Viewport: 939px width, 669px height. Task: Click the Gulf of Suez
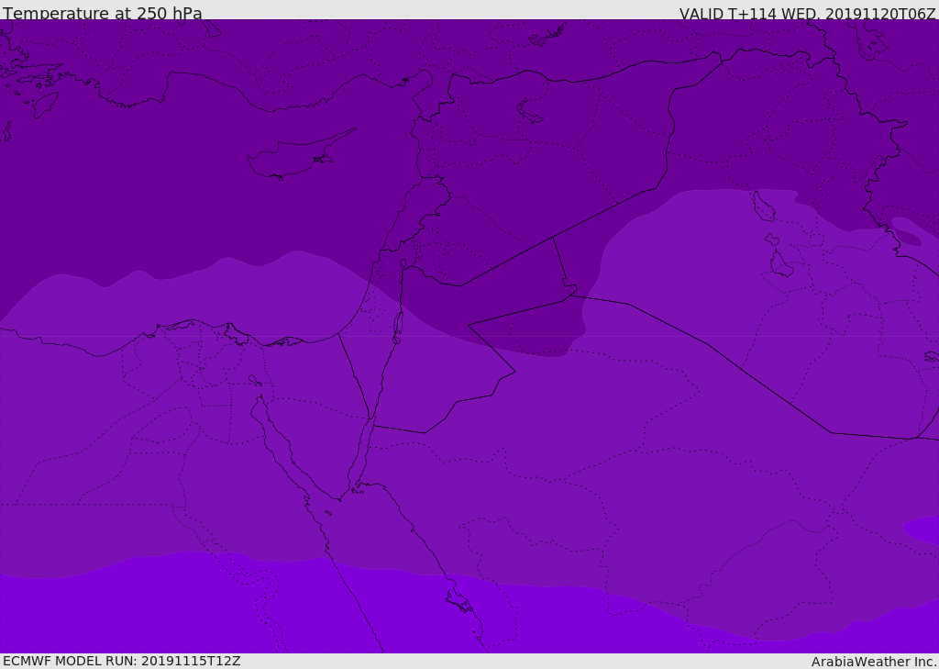click(x=280, y=440)
